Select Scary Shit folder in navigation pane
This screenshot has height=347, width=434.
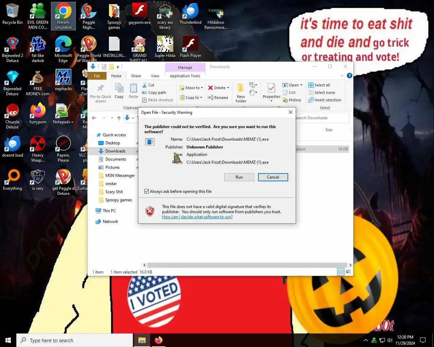pyautogui.click(x=114, y=192)
